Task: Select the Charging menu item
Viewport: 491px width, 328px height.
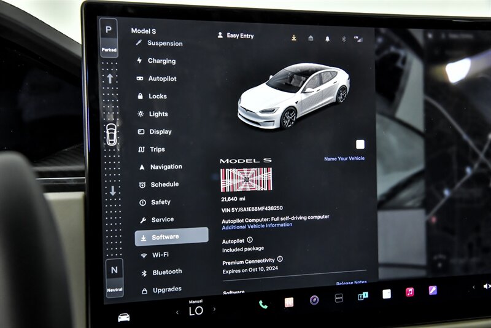Action: pos(161,61)
